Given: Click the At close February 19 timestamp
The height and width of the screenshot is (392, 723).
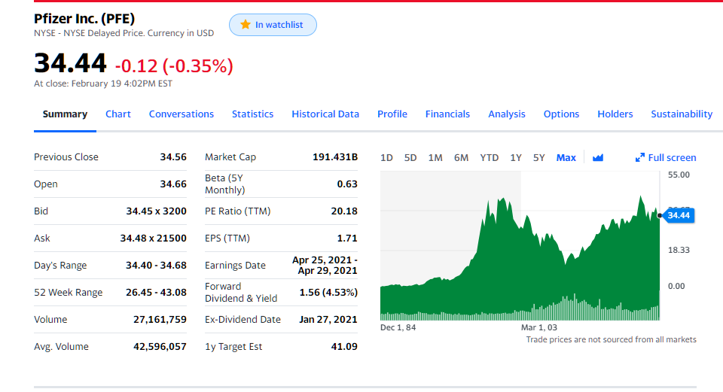Looking at the screenshot, I should click(x=103, y=84).
